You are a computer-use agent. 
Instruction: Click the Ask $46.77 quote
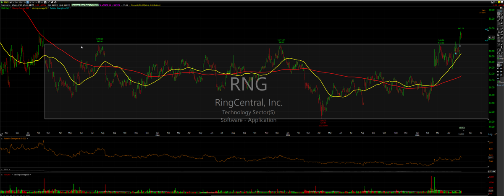65,5
